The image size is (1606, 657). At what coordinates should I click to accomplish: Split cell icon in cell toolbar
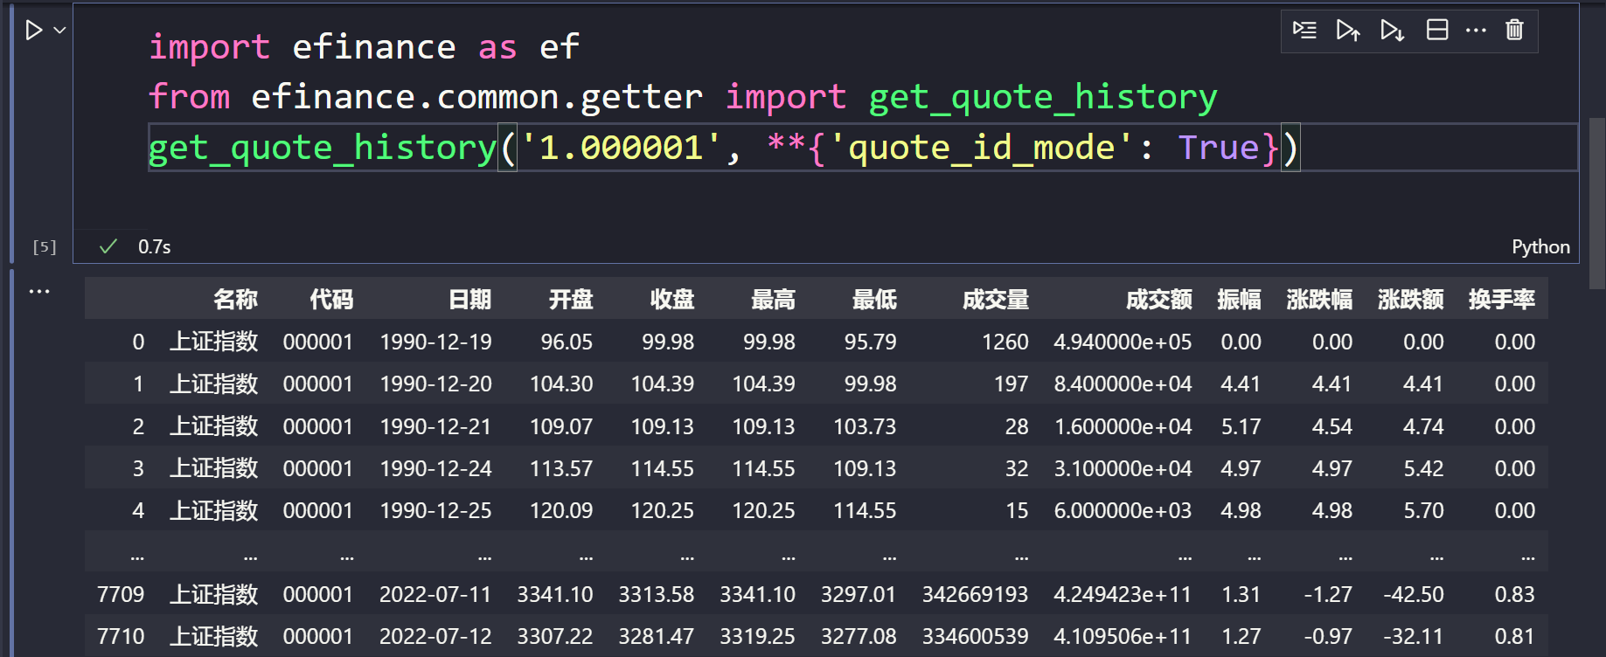click(x=1437, y=31)
